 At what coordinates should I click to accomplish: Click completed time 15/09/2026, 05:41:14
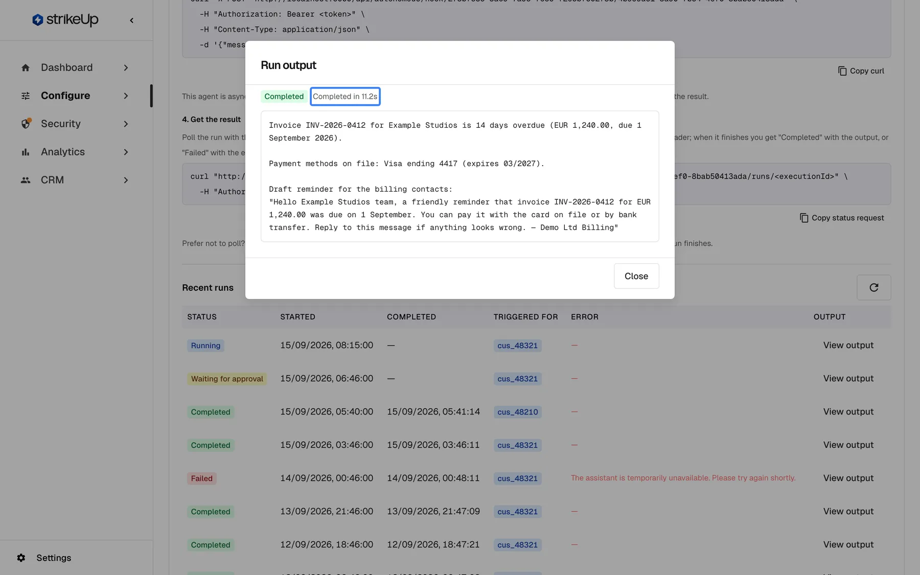click(x=433, y=412)
